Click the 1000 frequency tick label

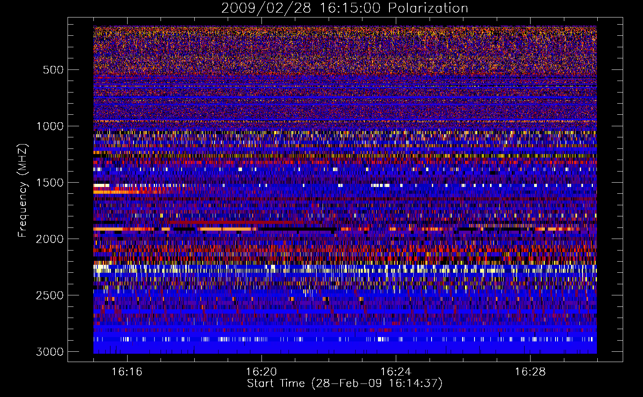click(x=50, y=126)
